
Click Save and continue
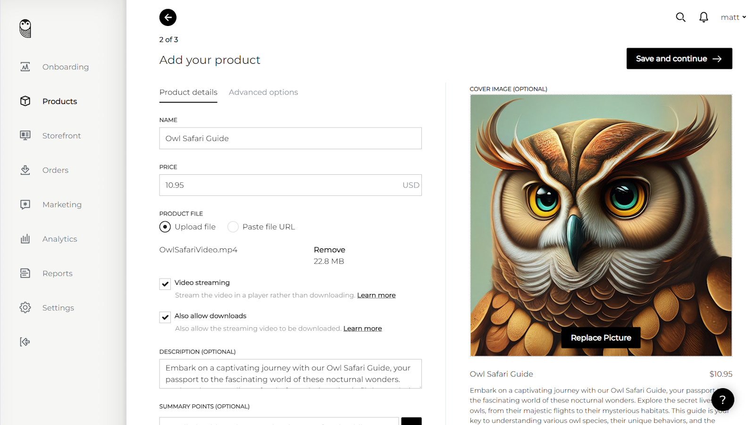679,58
